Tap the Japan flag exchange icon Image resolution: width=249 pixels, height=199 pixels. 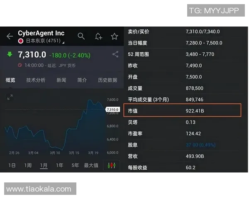pos(21,41)
